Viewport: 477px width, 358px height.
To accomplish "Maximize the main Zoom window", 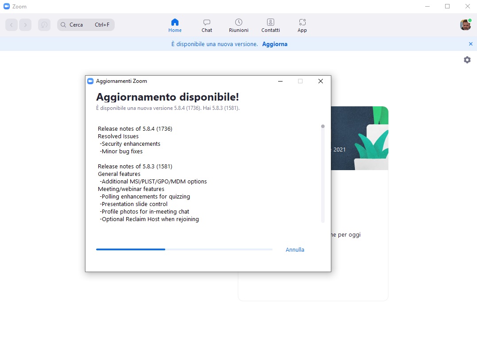I will [447, 6].
